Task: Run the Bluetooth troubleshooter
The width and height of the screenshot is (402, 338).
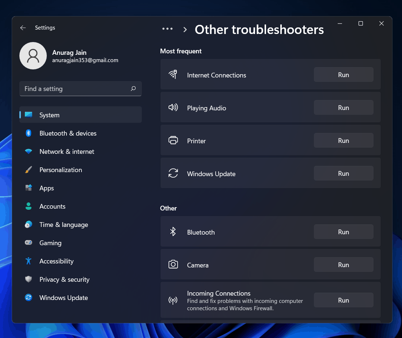Action: [x=344, y=232]
